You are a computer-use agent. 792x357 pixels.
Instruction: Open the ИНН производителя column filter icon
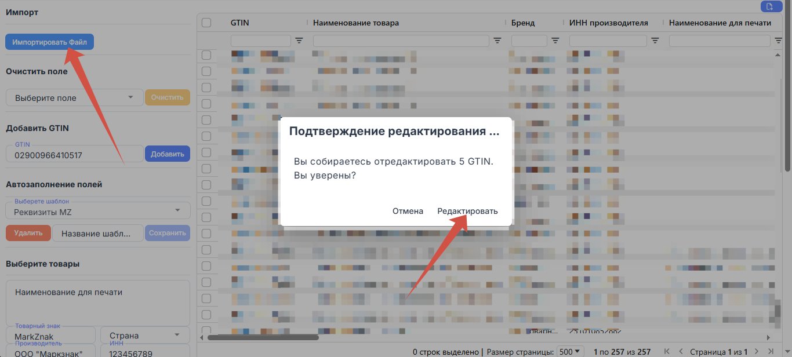pos(655,41)
